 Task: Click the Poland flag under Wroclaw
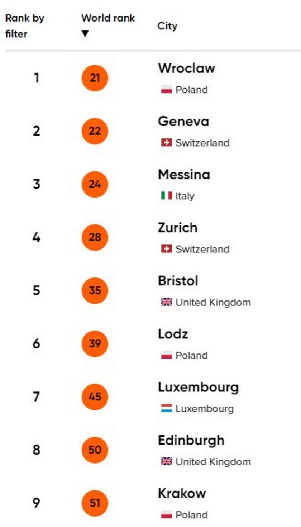tap(166, 90)
